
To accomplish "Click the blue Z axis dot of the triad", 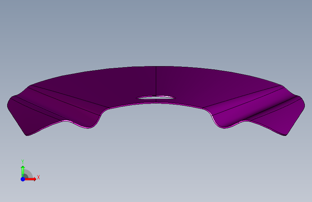I will 23,179.
